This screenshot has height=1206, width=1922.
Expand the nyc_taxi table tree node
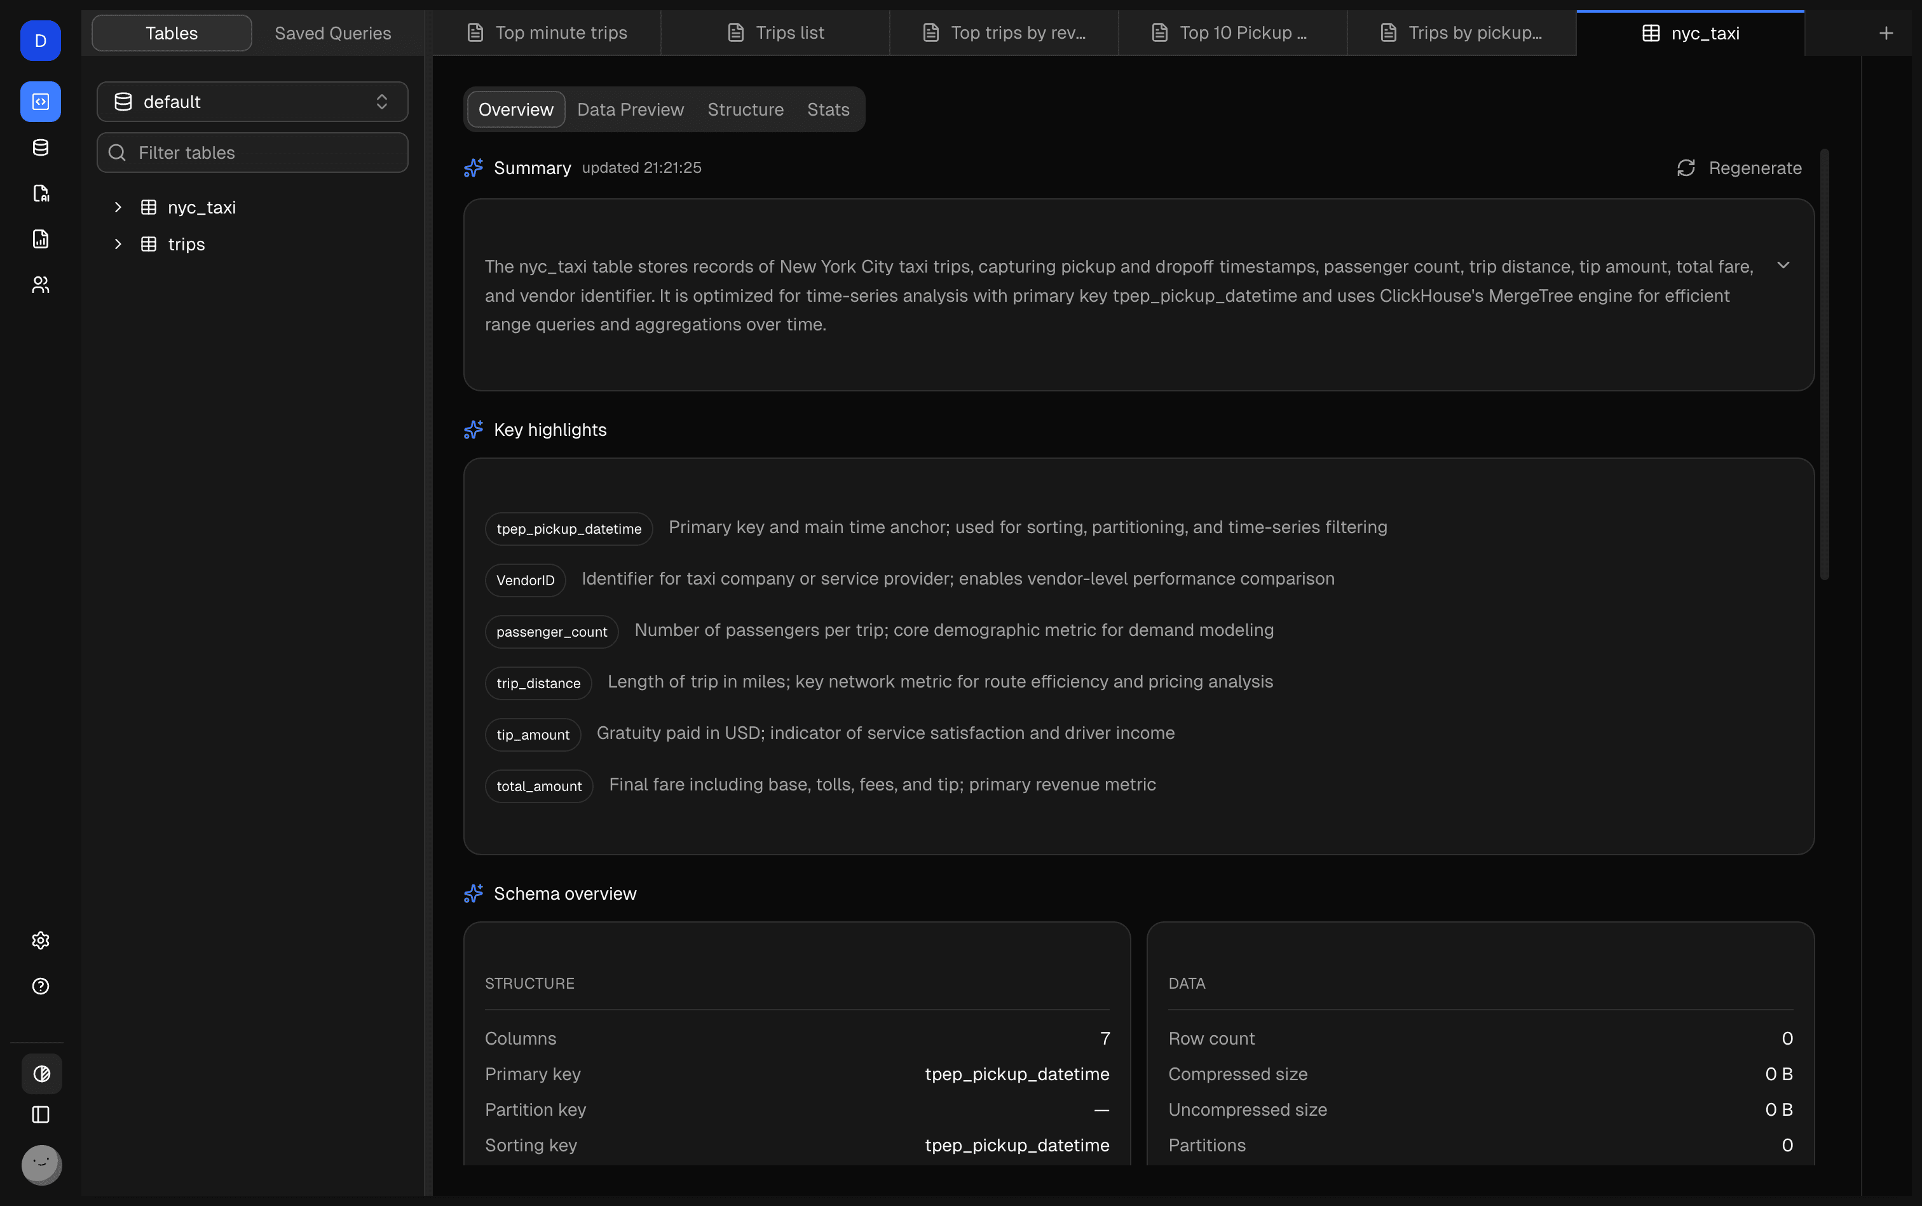(x=118, y=207)
